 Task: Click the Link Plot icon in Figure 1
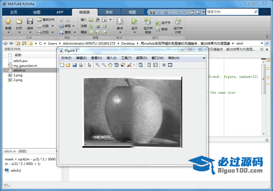tap(141, 65)
